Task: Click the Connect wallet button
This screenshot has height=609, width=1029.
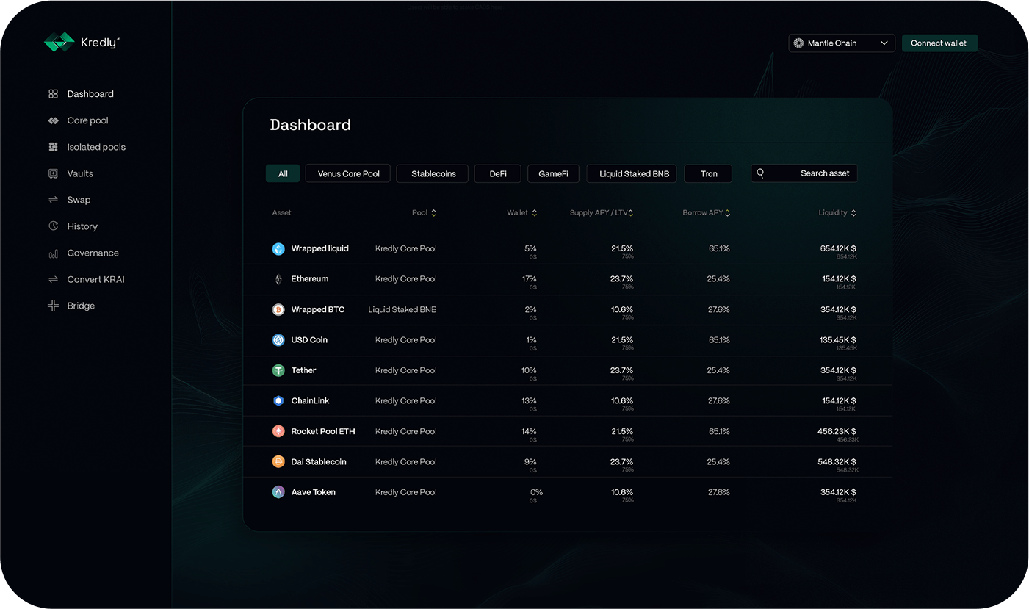Action: 939,43
